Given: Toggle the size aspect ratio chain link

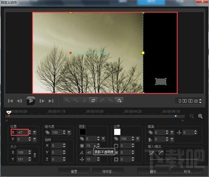Looking at the screenshot, I should pyautogui.click(x=35, y=155).
